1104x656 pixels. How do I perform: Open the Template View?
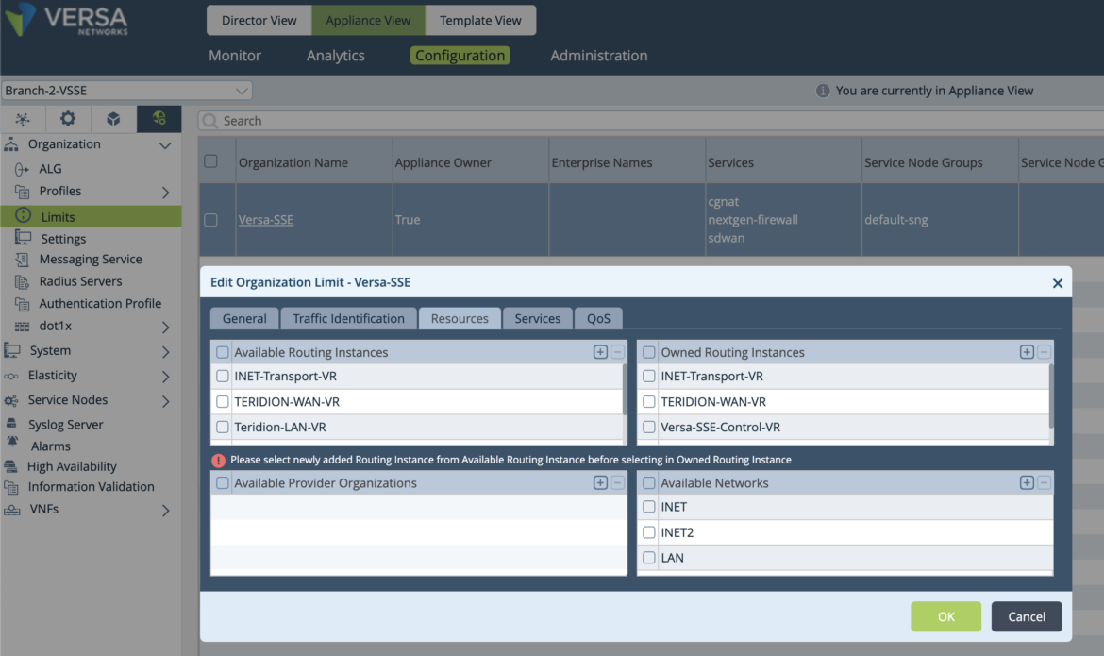480,20
